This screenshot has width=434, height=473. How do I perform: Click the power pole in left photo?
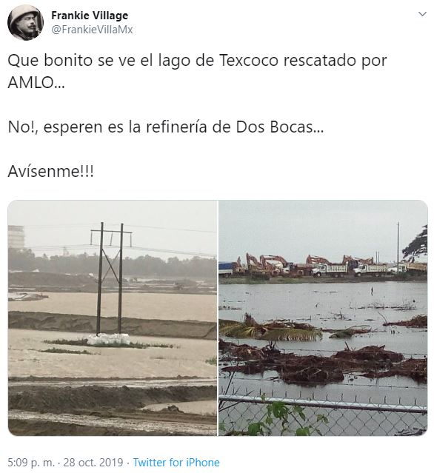[111, 278]
